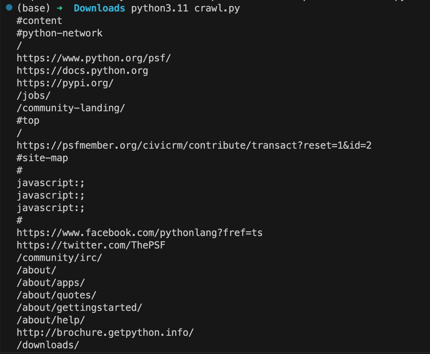
Task: Click the green prompt arrow
Action: [60, 8]
